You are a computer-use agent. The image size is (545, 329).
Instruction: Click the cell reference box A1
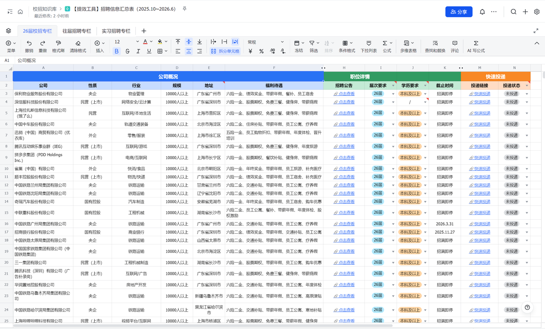7,60
